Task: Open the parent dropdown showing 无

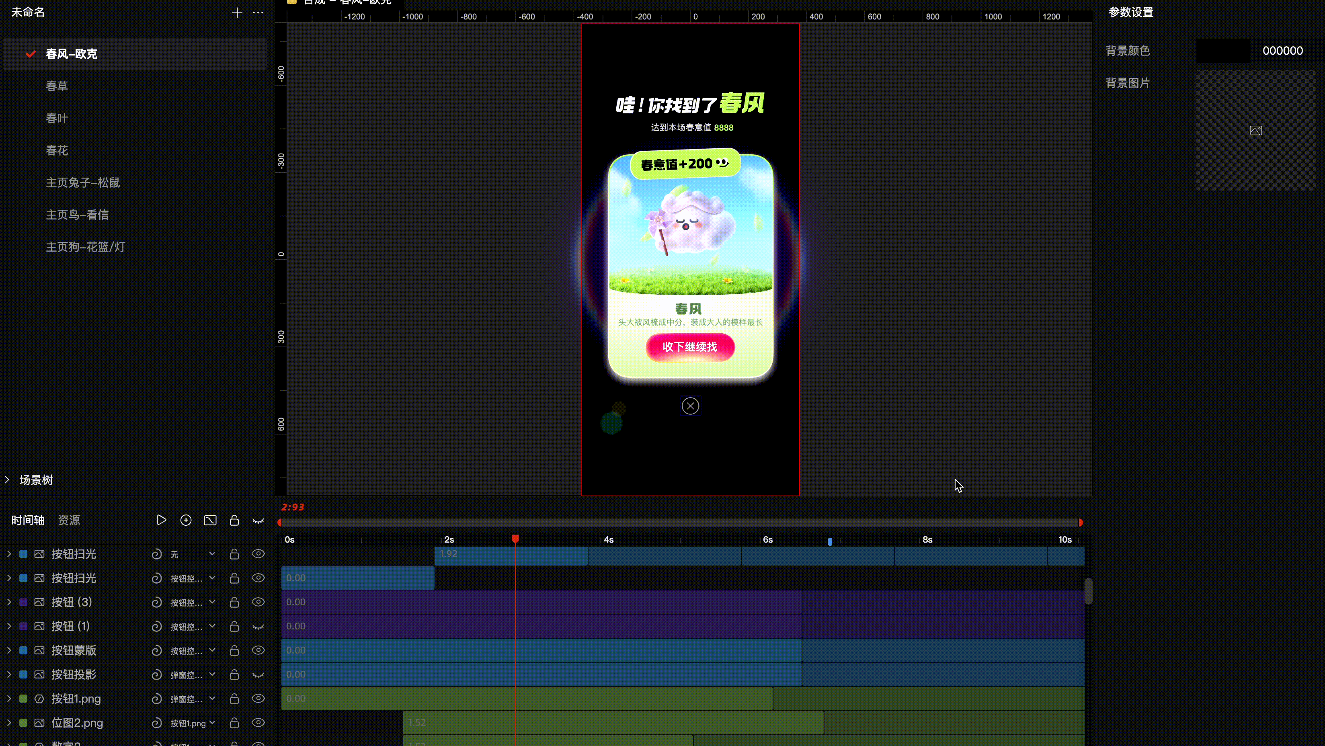Action: click(x=193, y=554)
